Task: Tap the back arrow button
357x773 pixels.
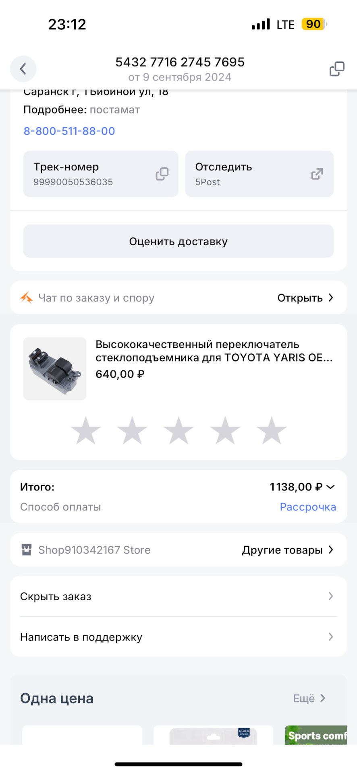Action: pos(23,69)
